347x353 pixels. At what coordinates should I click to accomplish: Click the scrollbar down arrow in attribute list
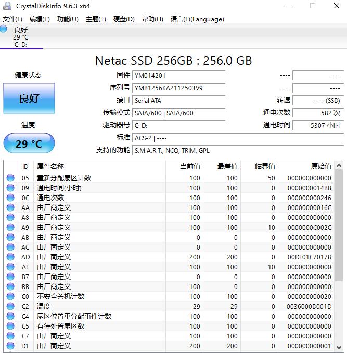339,347
